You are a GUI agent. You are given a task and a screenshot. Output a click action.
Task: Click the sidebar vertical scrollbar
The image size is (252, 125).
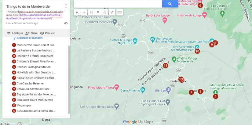pos(69,79)
